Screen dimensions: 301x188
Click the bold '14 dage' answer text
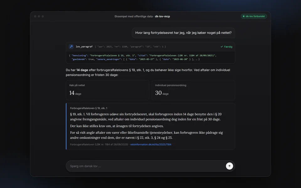click(x=82, y=70)
